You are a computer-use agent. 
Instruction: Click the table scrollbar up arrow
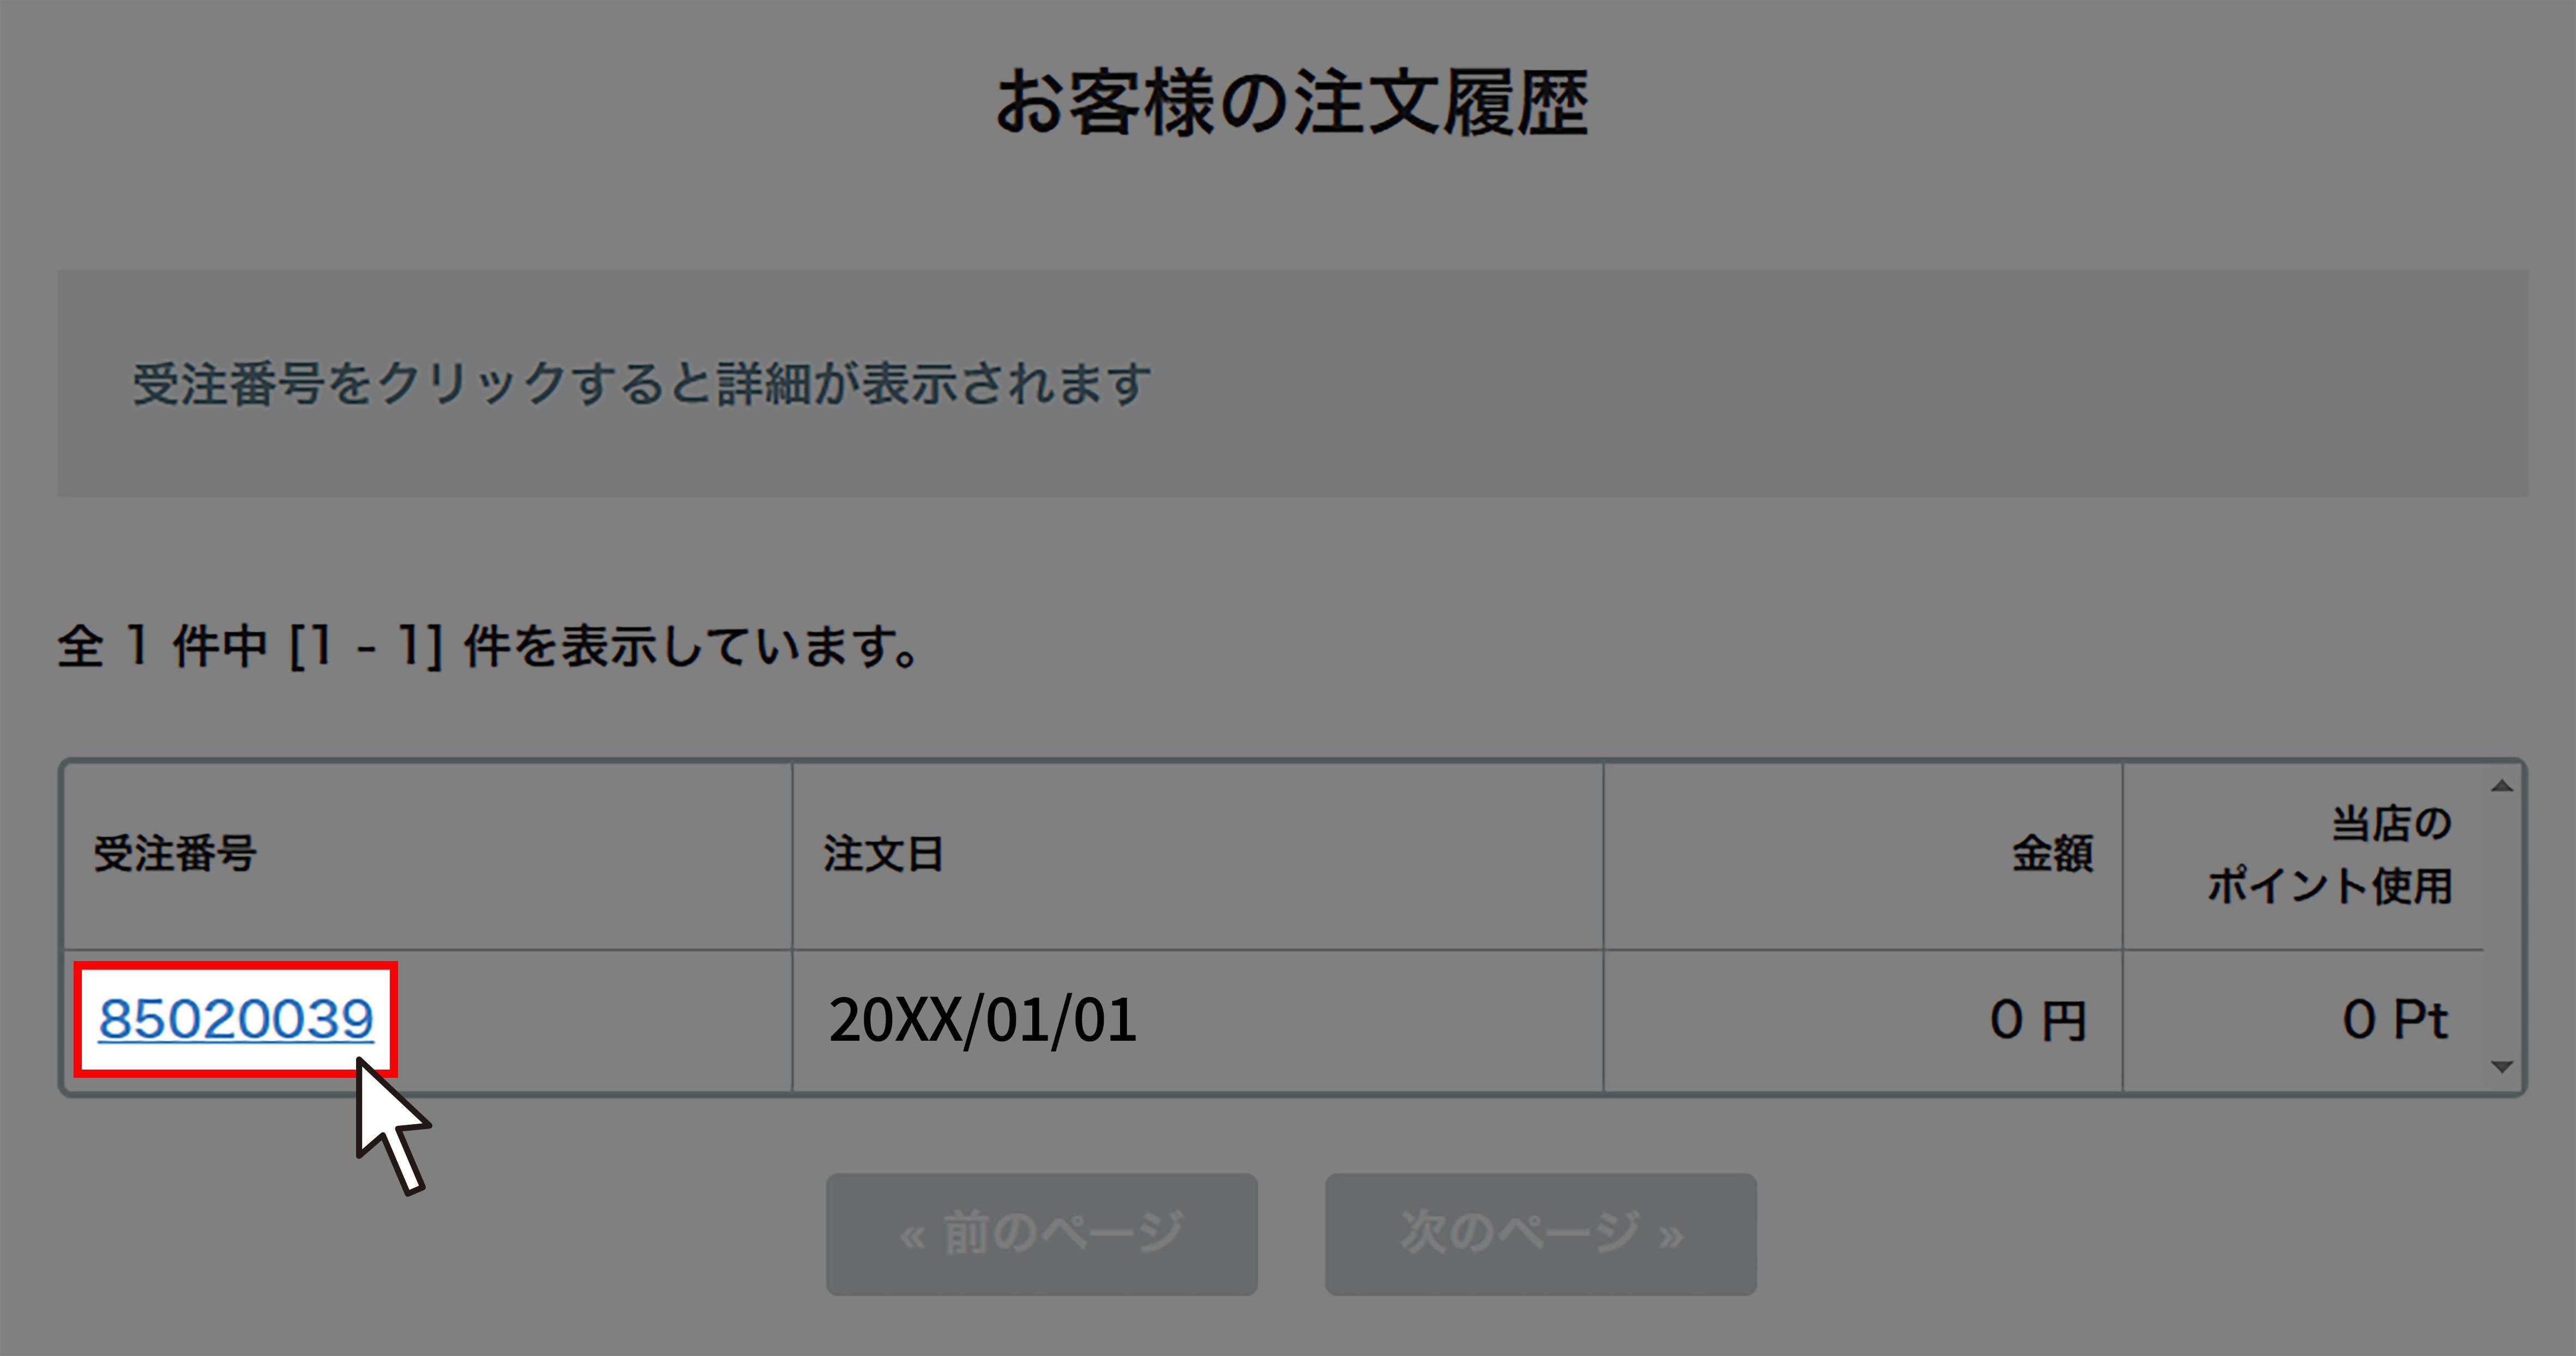(2502, 786)
